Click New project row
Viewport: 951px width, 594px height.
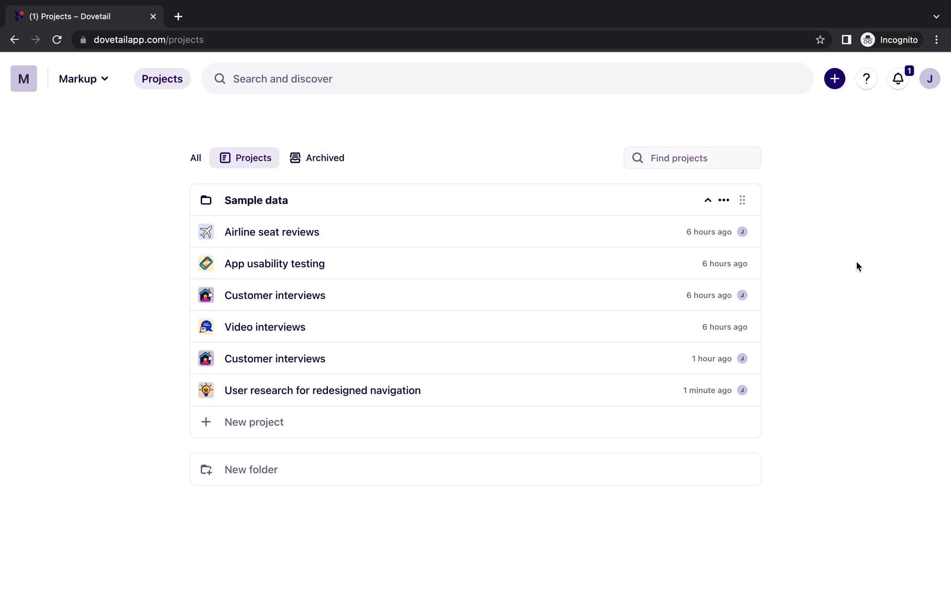(x=254, y=422)
